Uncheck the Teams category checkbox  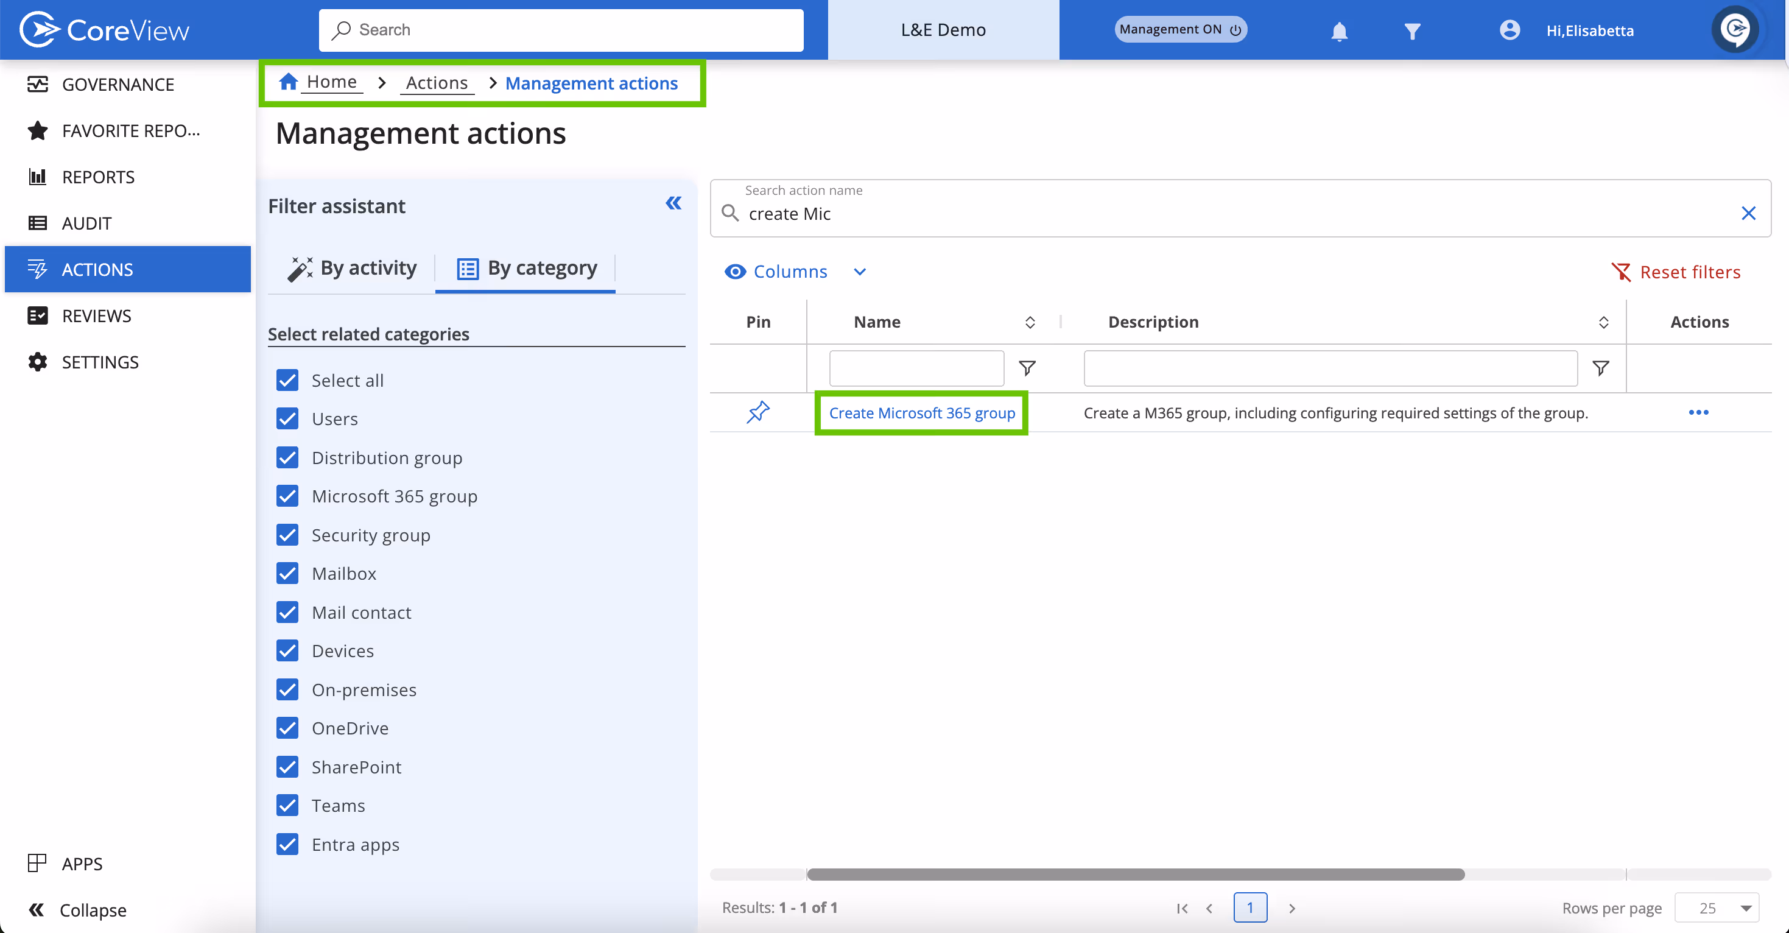coord(287,805)
